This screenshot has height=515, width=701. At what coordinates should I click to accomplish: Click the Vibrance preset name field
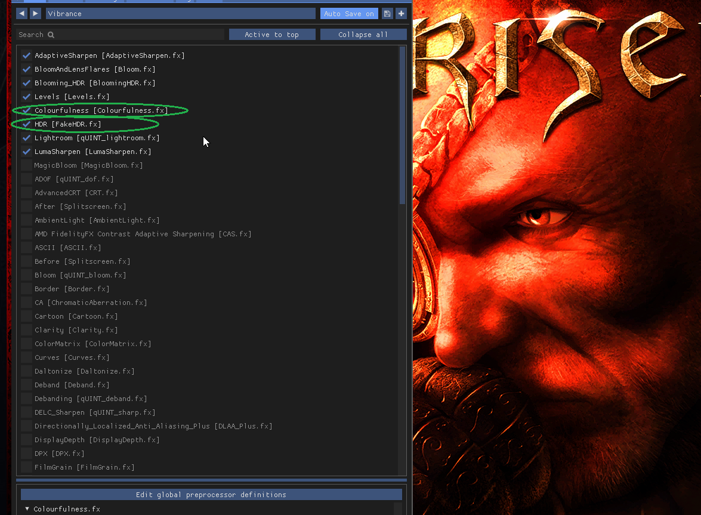(181, 13)
